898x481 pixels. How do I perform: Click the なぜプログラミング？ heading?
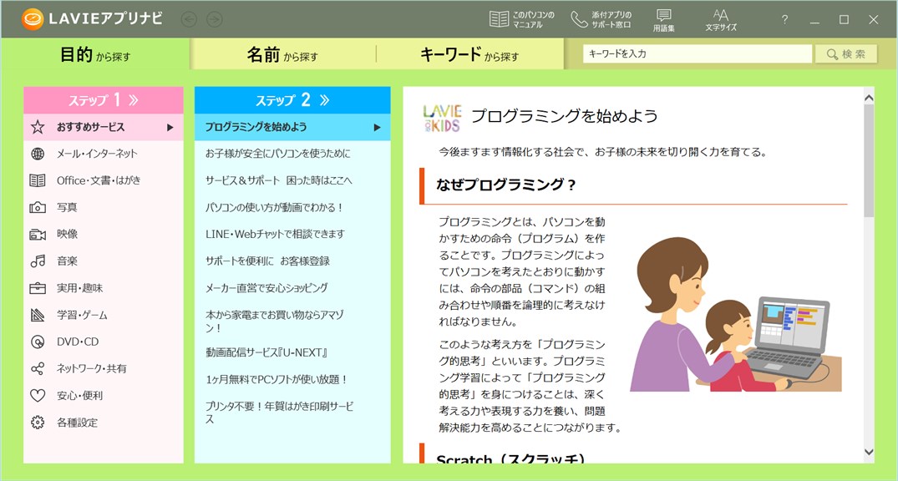pyautogui.click(x=505, y=185)
